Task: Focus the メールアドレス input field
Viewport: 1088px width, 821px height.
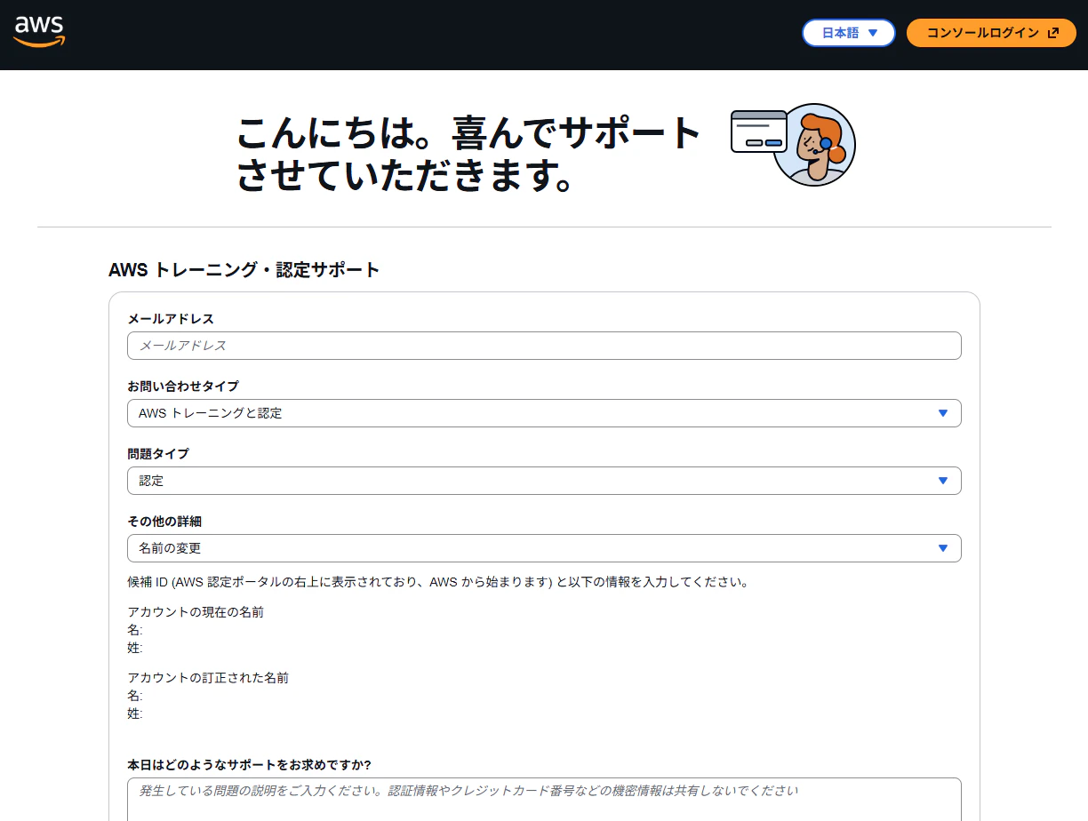Action: (x=544, y=346)
